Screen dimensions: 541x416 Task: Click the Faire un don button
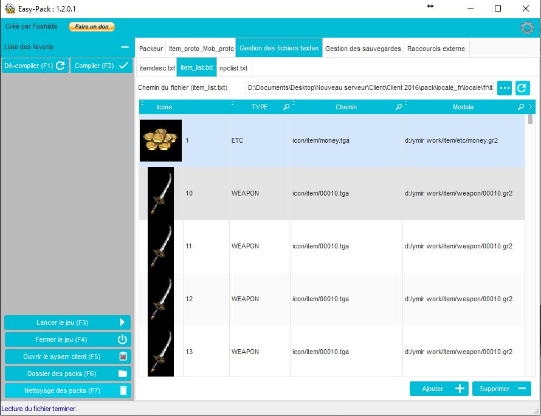pyautogui.click(x=92, y=27)
